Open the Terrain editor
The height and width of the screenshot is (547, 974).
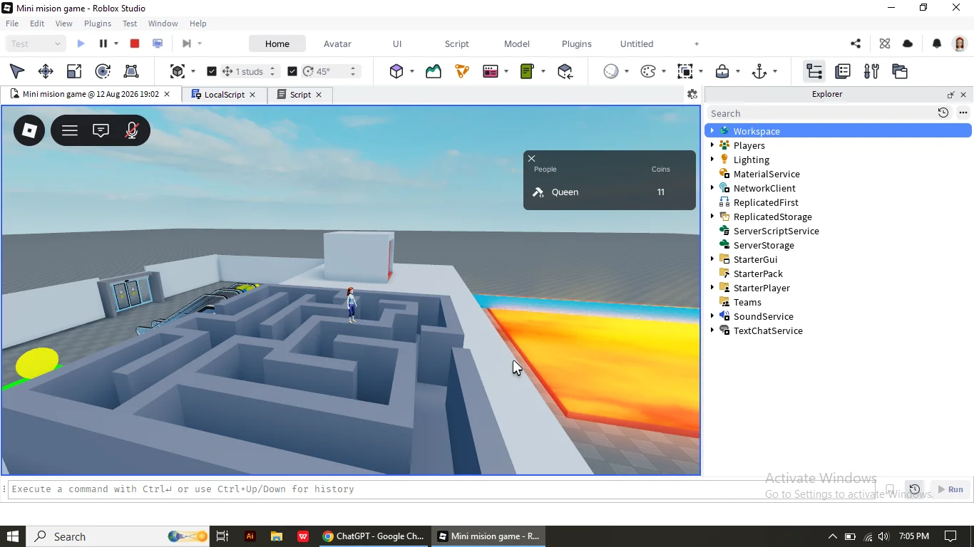coord(434,71)
